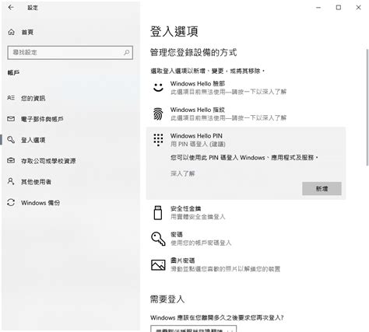Image resolution: width=369 pixels, height=332 pixels.
Task: Click the envelope icon for 電子郵件與帳戶
Action: [11, 119]
